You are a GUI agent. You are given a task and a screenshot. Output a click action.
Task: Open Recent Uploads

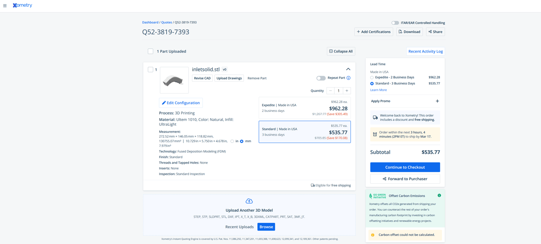pos(239,227)
